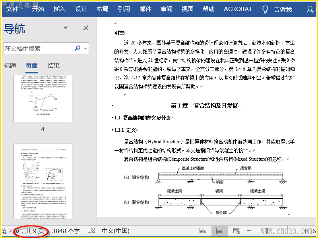This screenshot has width=318, height=238.
Task: Open the 布局 ribbon tab
Action: coord(103,9)
